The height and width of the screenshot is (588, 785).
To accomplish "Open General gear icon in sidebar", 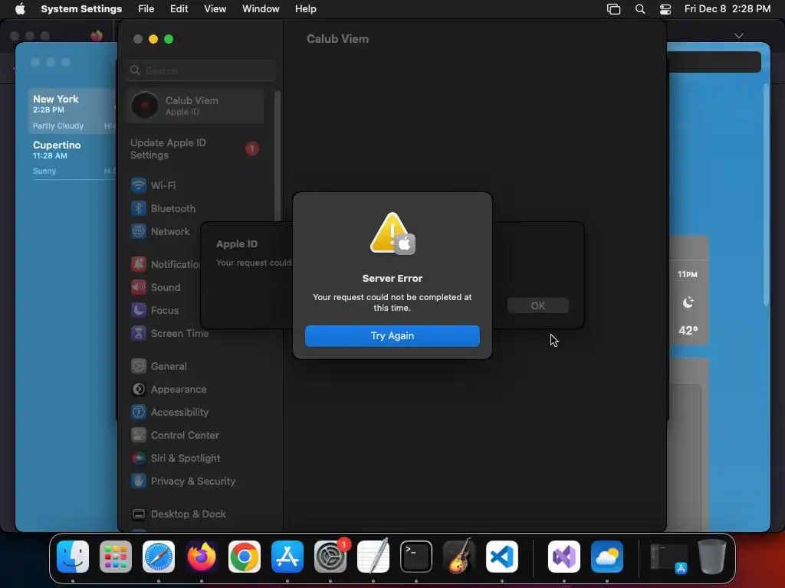I will 139,366.
